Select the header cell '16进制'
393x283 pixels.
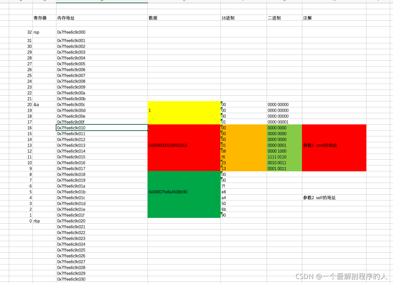pos(244,18)
